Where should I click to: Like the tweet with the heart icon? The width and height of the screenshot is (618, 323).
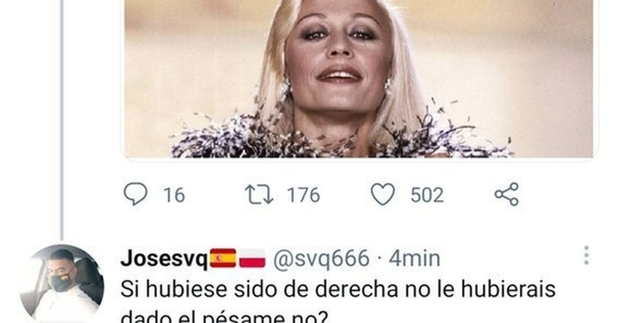383,194
